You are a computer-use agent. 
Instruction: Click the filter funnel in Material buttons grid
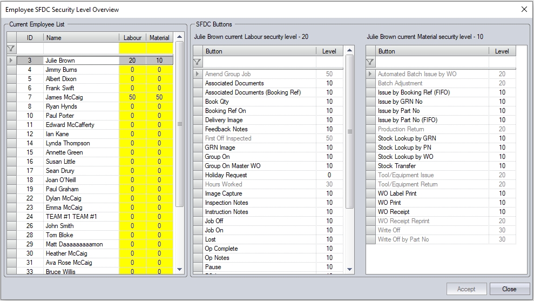370,62
